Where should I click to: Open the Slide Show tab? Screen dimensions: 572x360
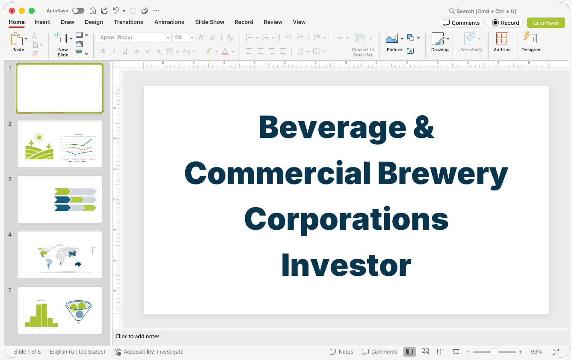pyautogui.click(x=210, y=22)
